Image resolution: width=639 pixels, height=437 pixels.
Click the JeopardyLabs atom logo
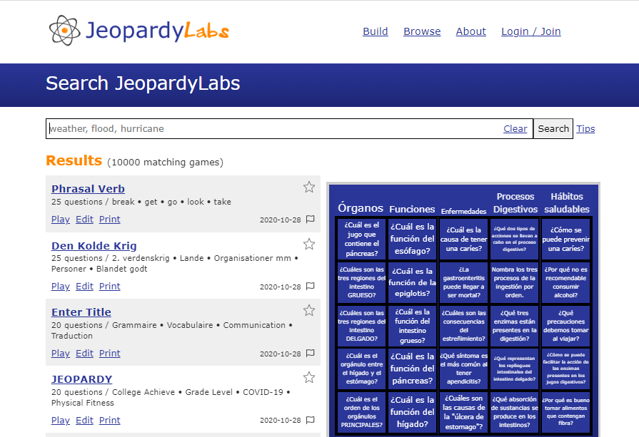[x=64, y=31]
